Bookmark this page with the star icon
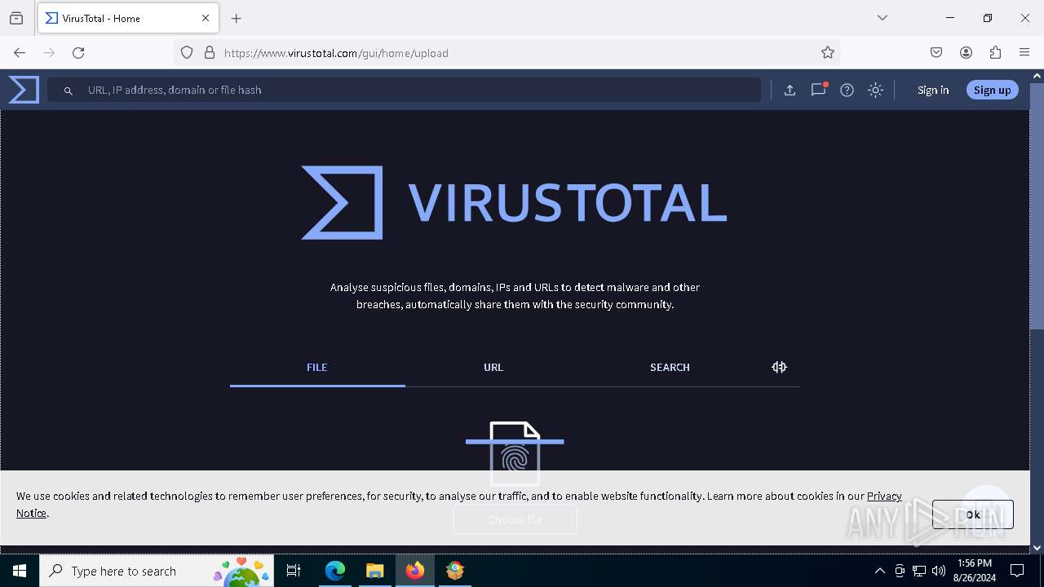Viewport: 1044px width, 587px height. pos(828,53)
